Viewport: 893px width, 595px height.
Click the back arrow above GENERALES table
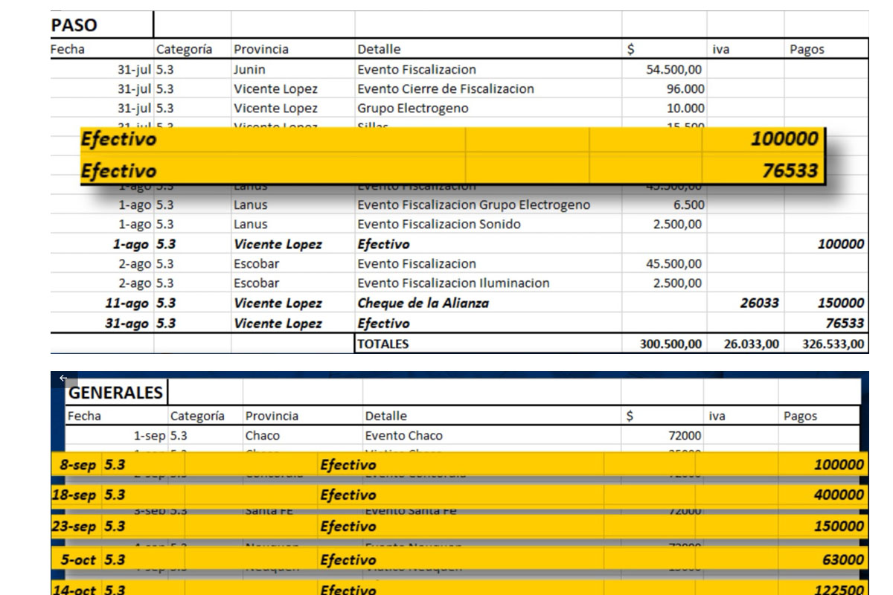click(63, 378)
